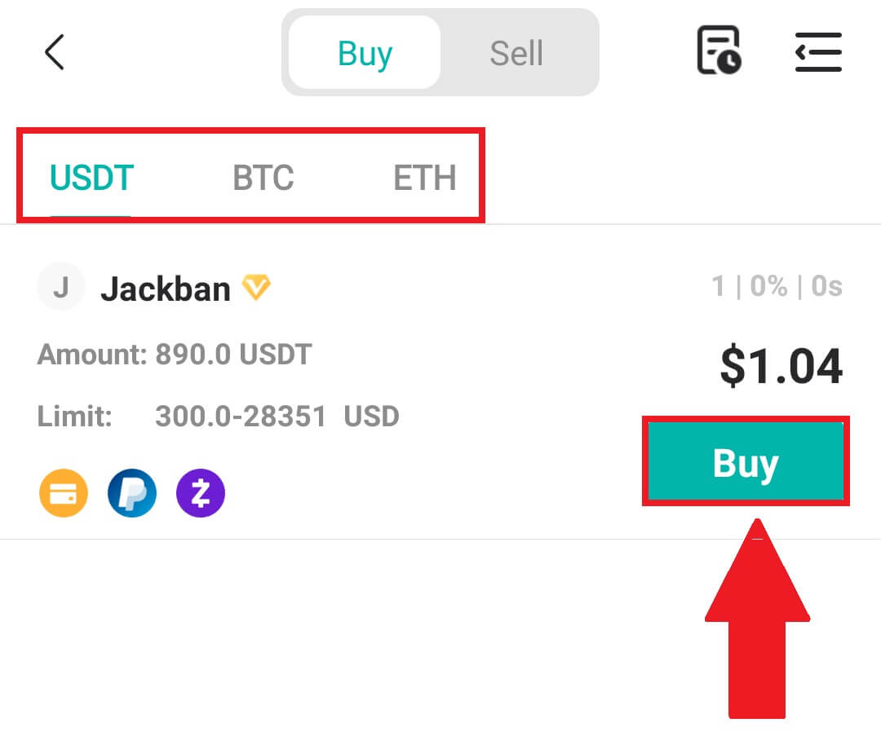
Task: Tap Jackban's verified badge icon
Action: pyautogui.click(x=255, y=288)
